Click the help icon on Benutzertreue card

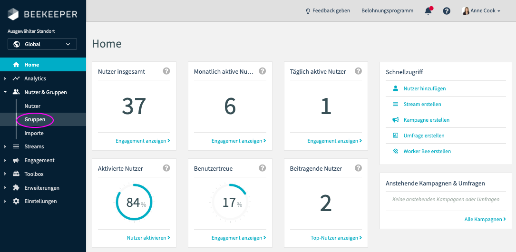click(x=262, y=168)
